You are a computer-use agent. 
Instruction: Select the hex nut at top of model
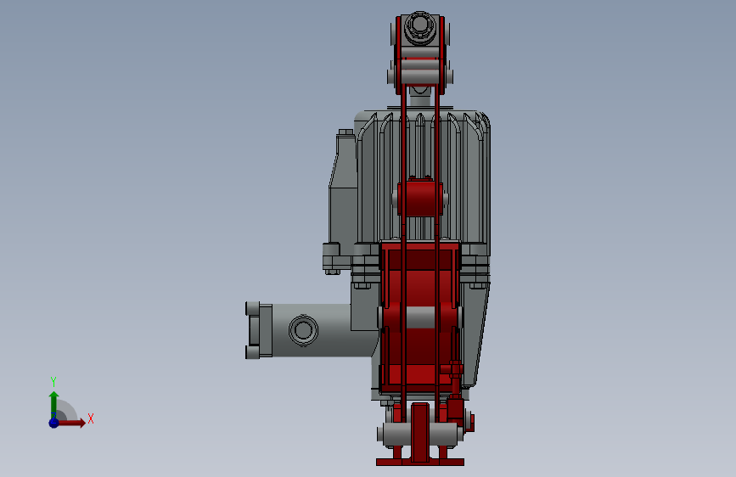click(x=419, y=25)
